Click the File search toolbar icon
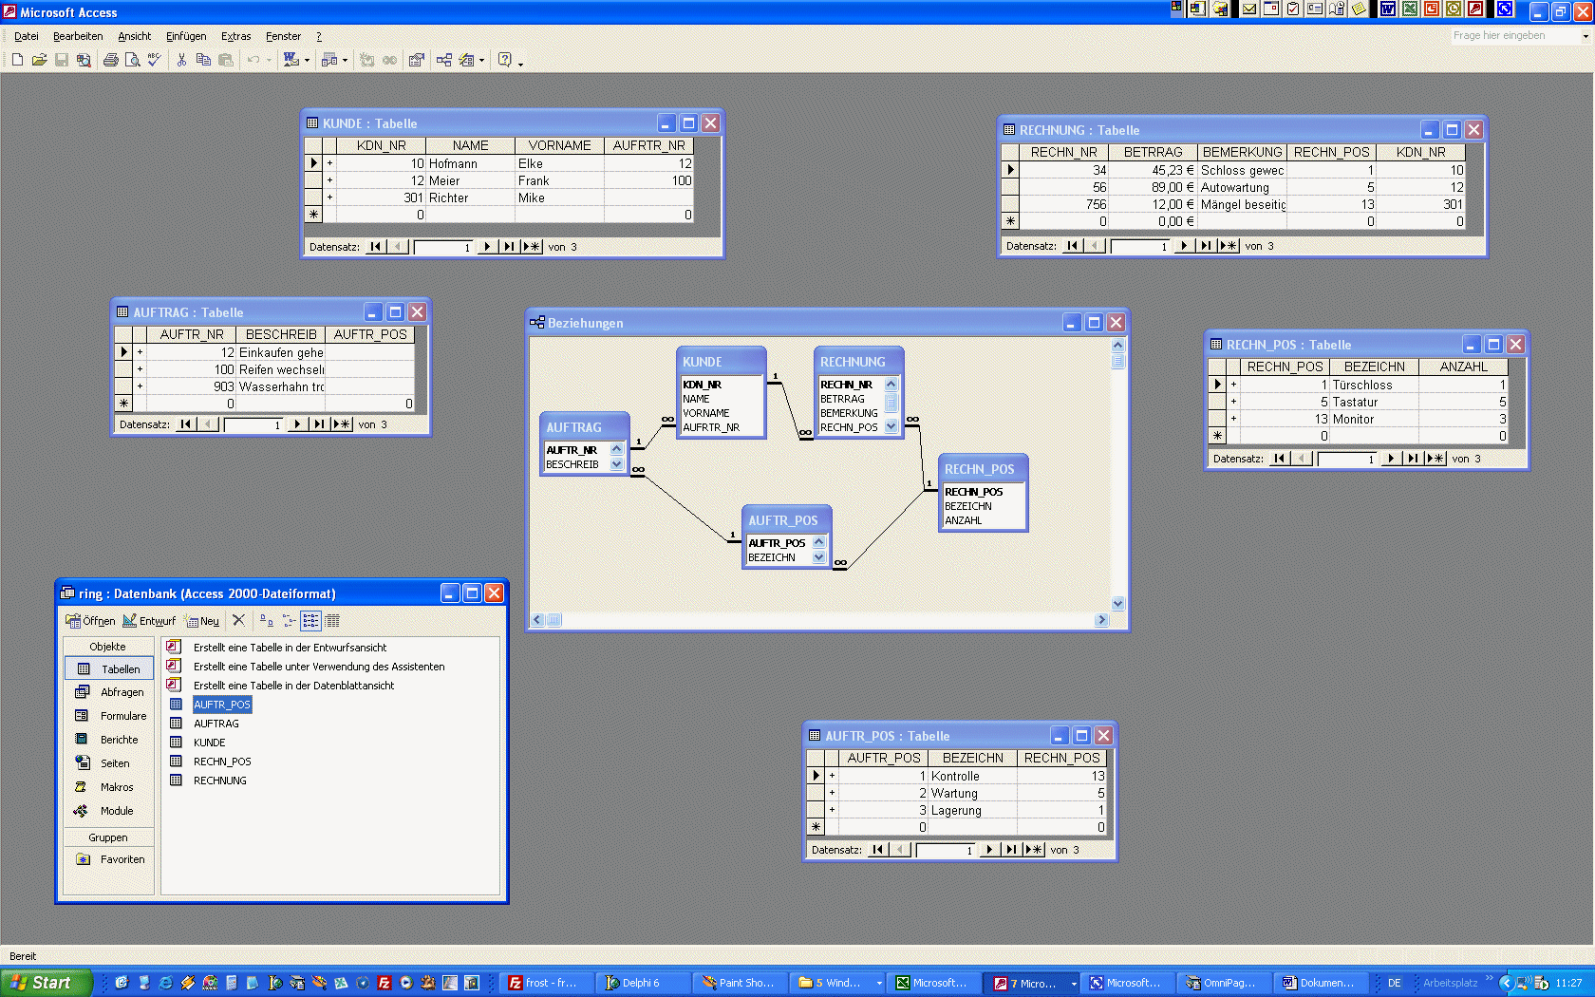The width and height of the screenshot is (1595, 997). click(84, 60)
